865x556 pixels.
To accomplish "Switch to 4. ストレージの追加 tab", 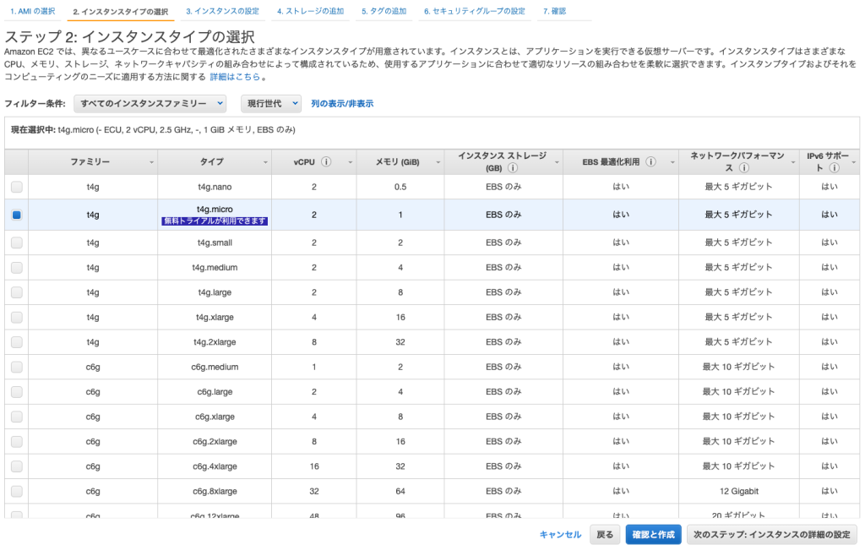I will tap(311, 11).
